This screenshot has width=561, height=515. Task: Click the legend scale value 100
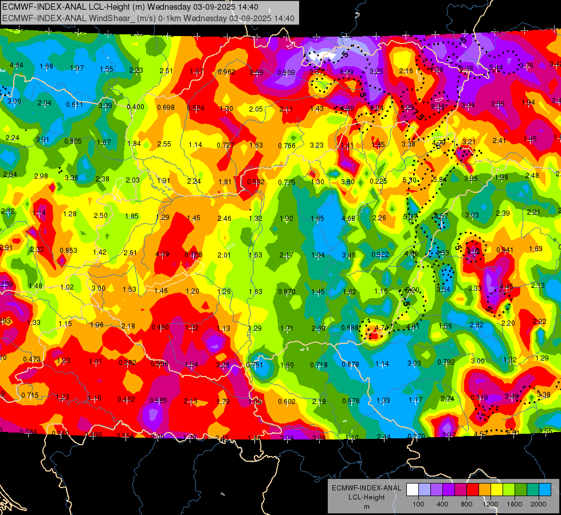tap(418, 504)
